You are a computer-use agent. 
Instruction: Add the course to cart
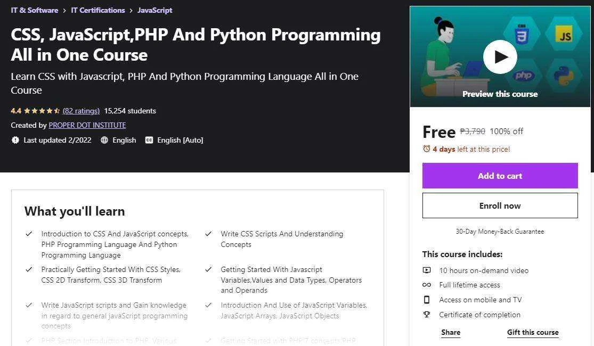(500, 176)
